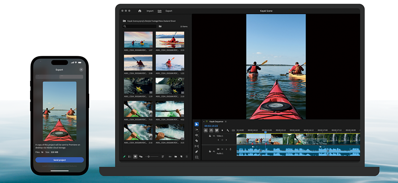Image resolution: width=398 pixels, height=183 pixels.
Task: Toggle lock on Video 1 track
Action: click(210, 136)
